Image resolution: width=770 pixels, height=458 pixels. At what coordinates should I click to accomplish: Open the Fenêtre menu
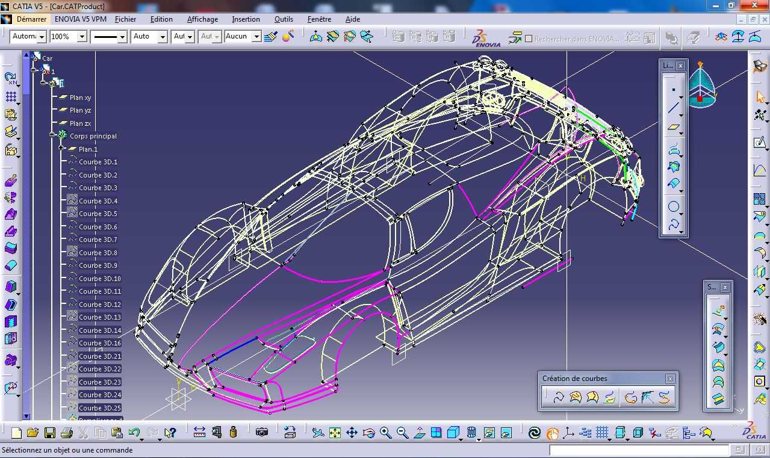[x=319, y=19]
